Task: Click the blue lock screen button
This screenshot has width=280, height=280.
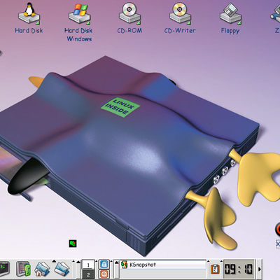Action: point(104,264)
